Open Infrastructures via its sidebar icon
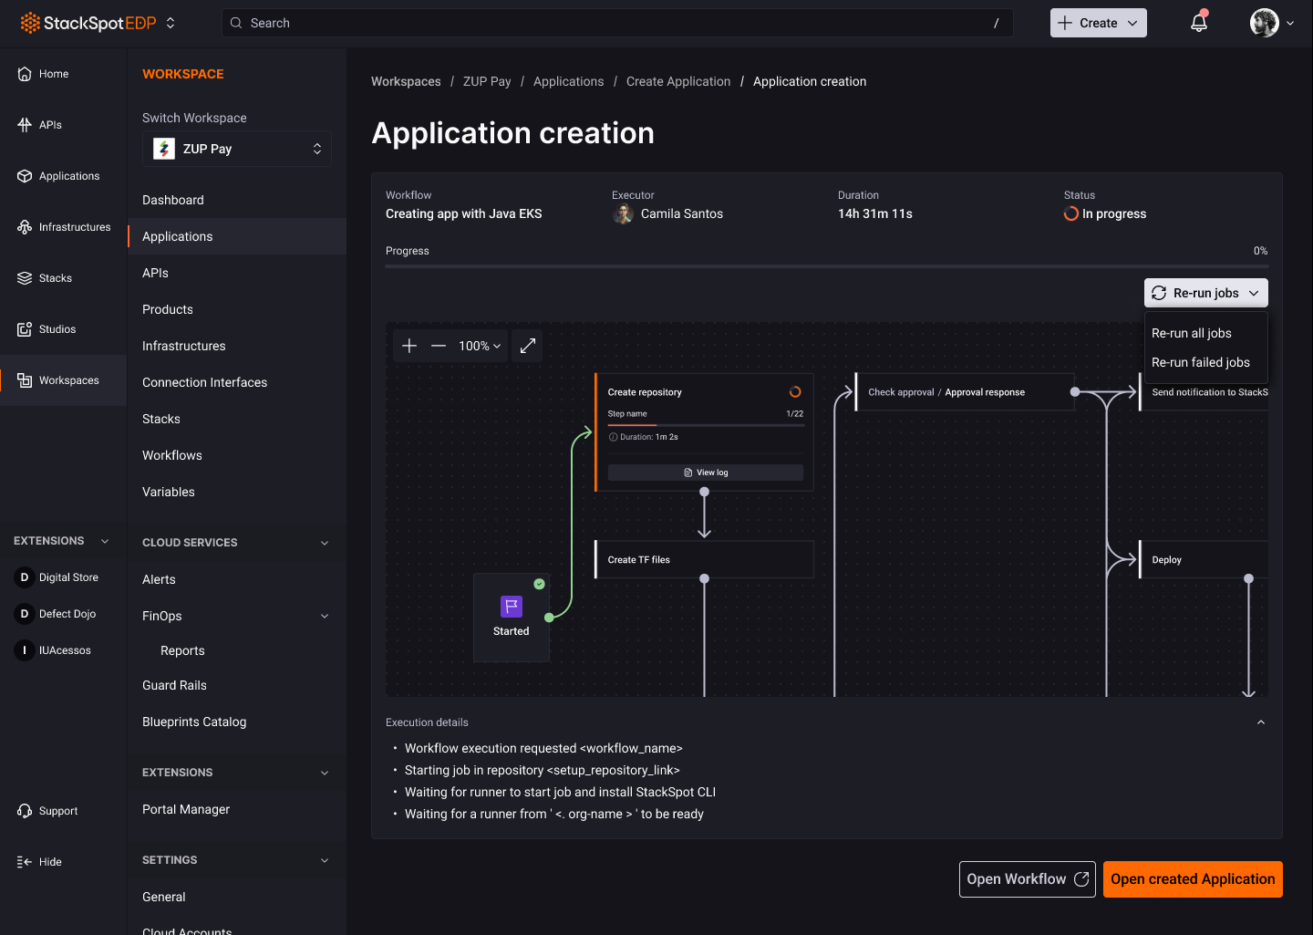This screenshot has width=1313, height=935. [25, 226]
